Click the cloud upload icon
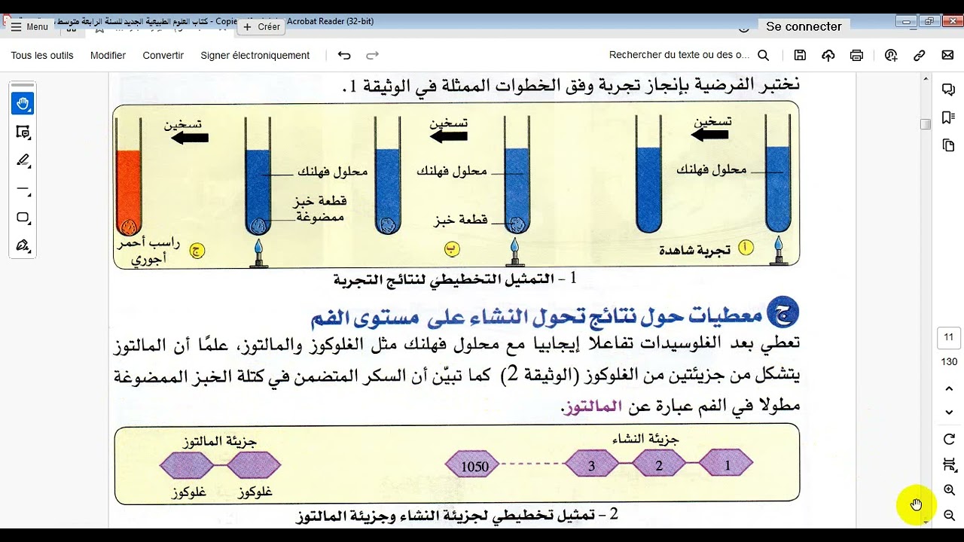This screenshot has height=542, width=964. tap(828, 56)
